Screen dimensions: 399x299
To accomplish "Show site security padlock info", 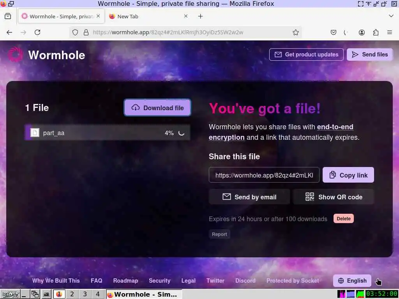I will point(86,32).
